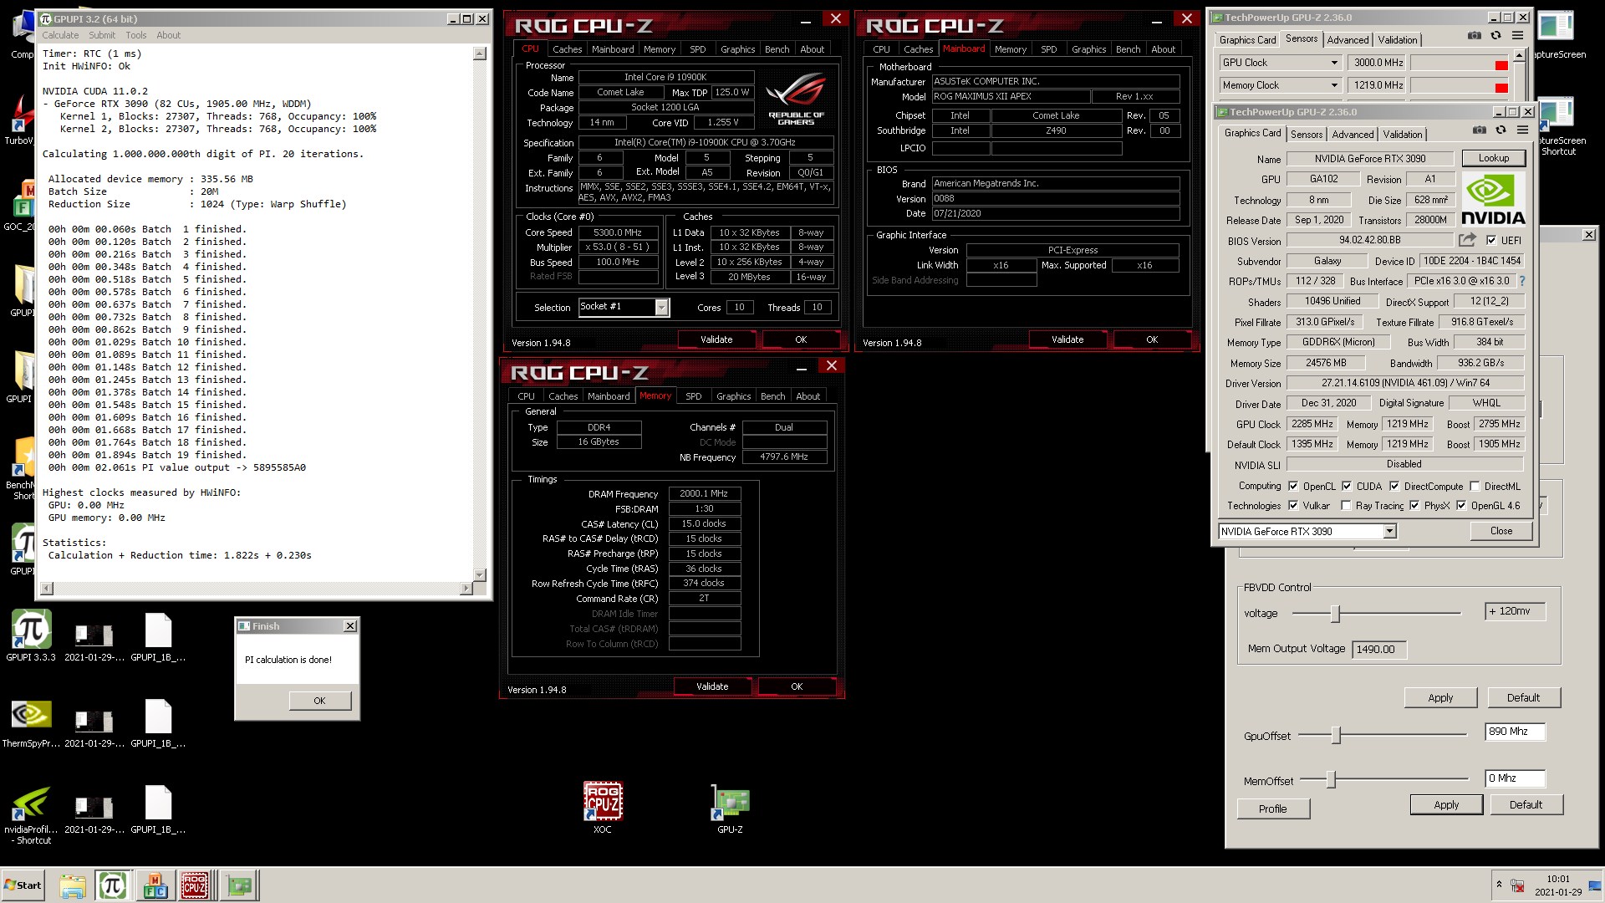
Task: Toggle OpenGL 4.6 checkbox
Action: point(1461,505)
